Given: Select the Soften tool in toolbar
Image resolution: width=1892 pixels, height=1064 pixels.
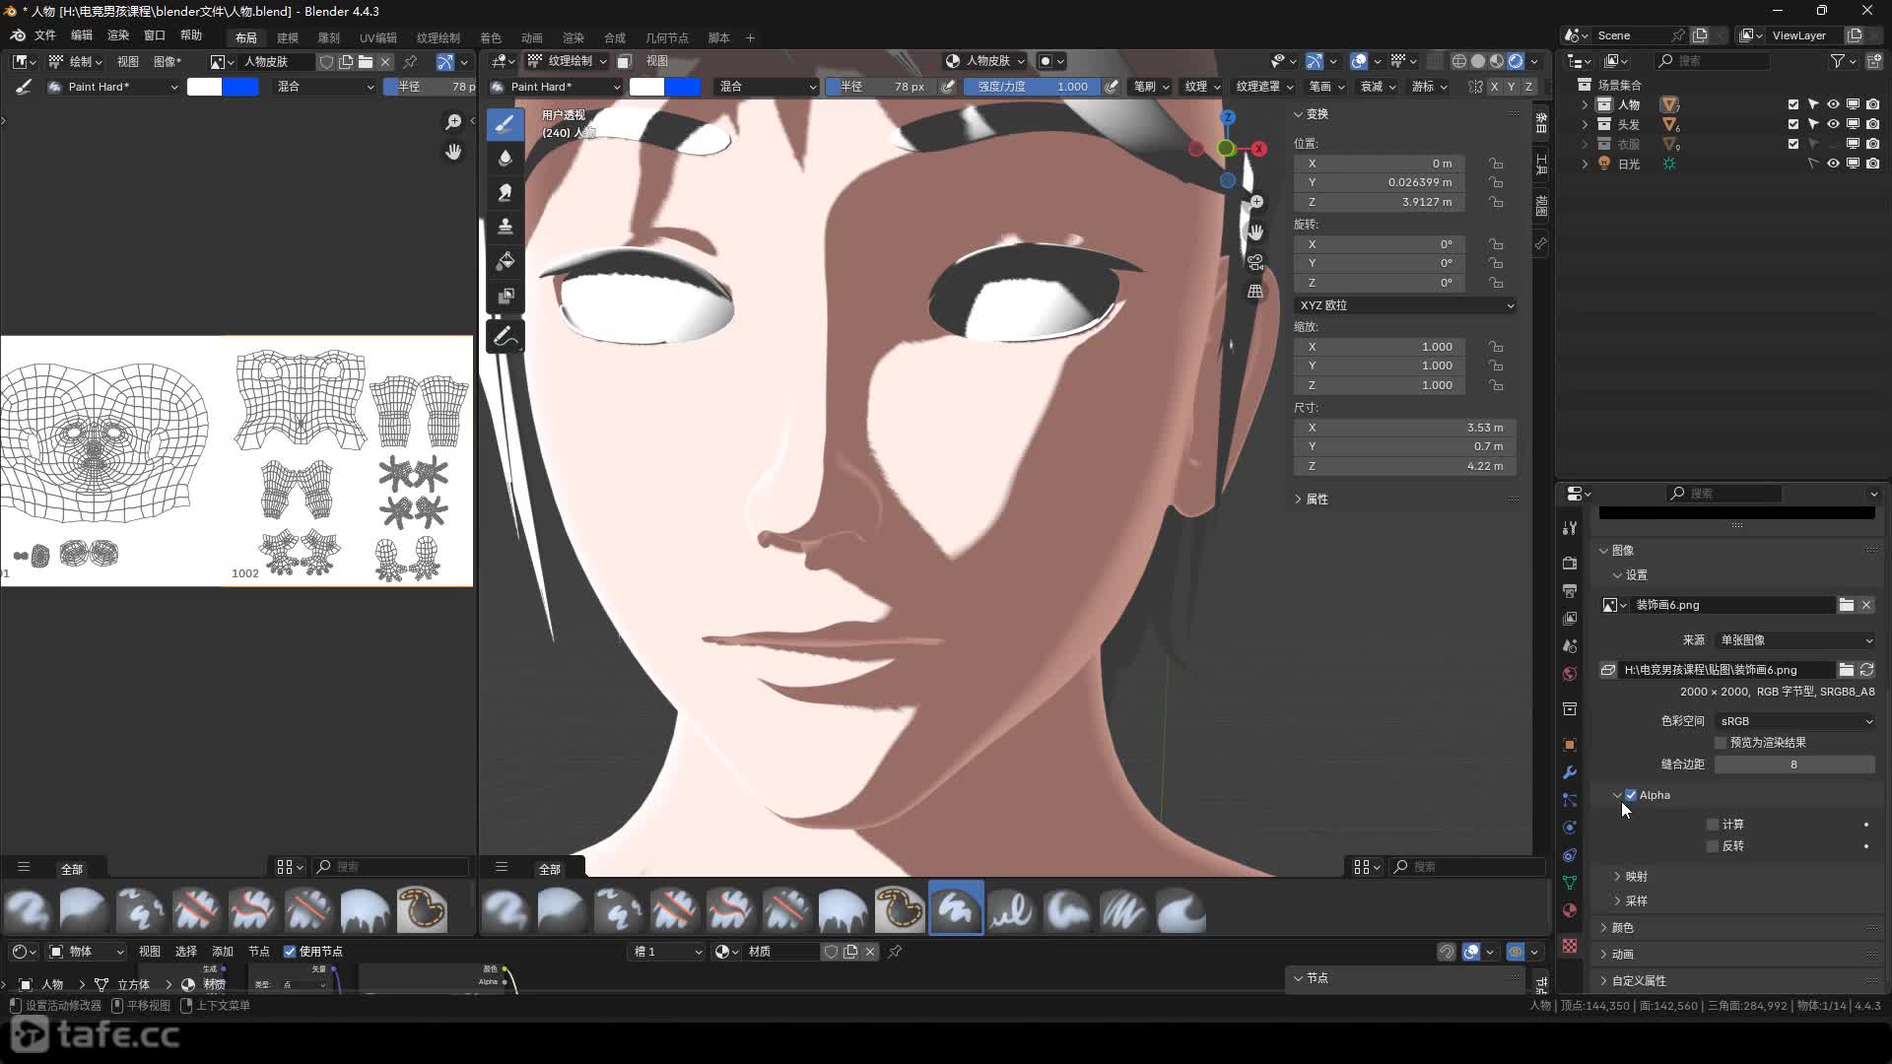Looking at the screenshot, I should coord(505,158).
